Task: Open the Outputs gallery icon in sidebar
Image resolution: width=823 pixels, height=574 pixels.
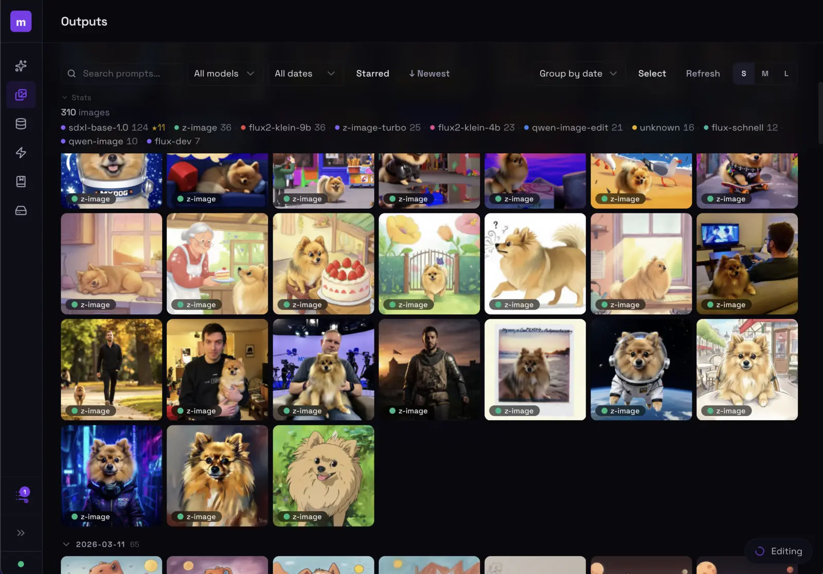Action: (x=21, y=95)
